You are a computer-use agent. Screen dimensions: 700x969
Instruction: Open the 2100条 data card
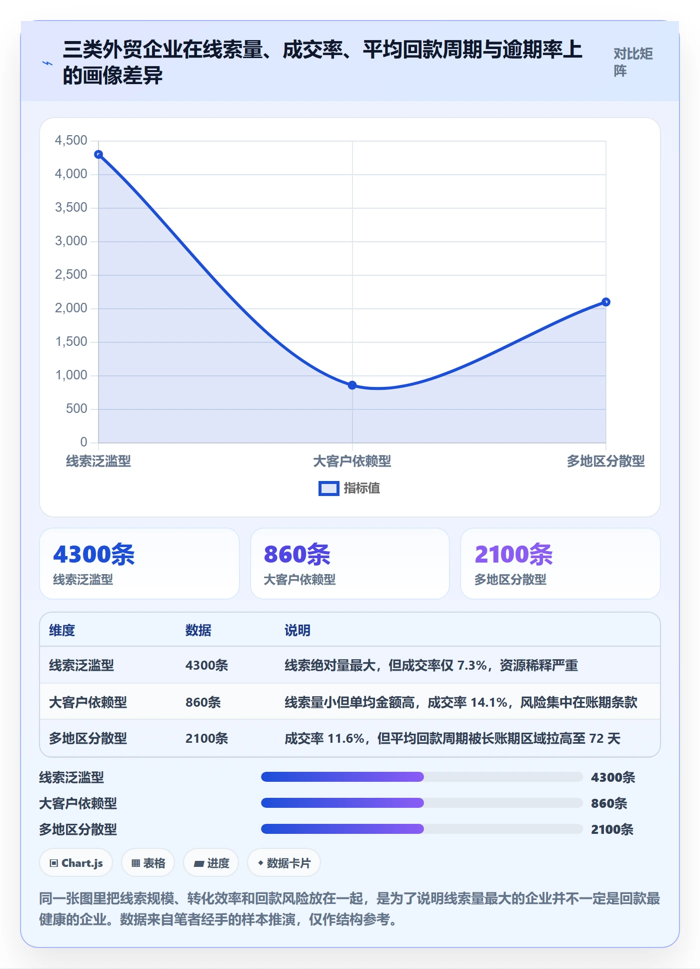tap(560, 564)
